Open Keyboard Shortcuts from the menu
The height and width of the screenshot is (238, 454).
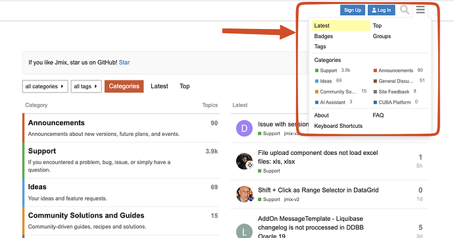pos(338,126)
